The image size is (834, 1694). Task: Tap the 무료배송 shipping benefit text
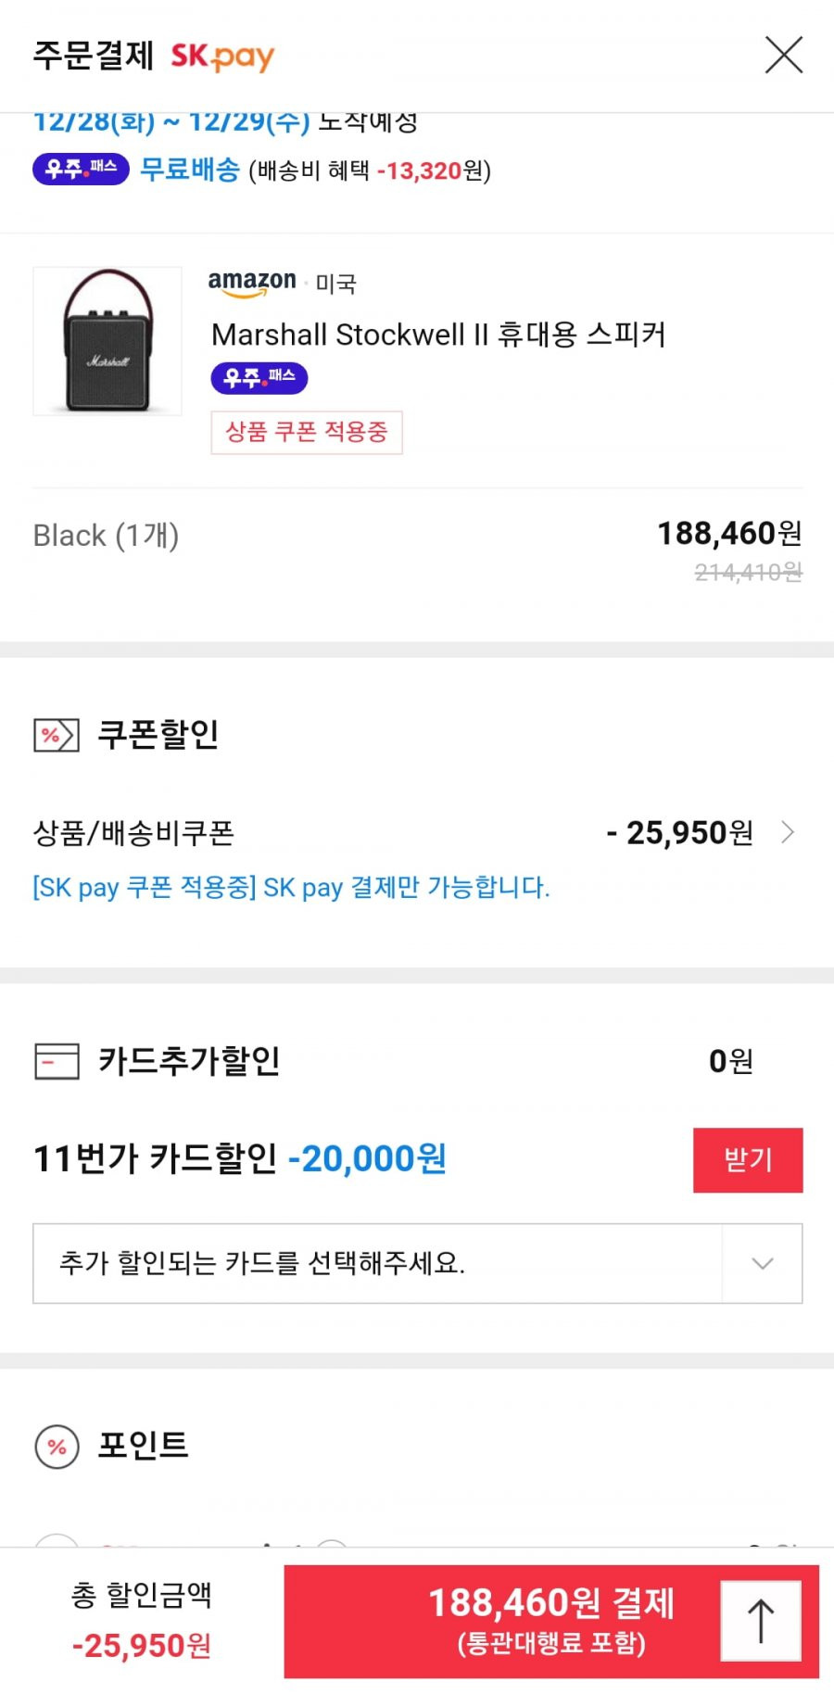point(190,170)
